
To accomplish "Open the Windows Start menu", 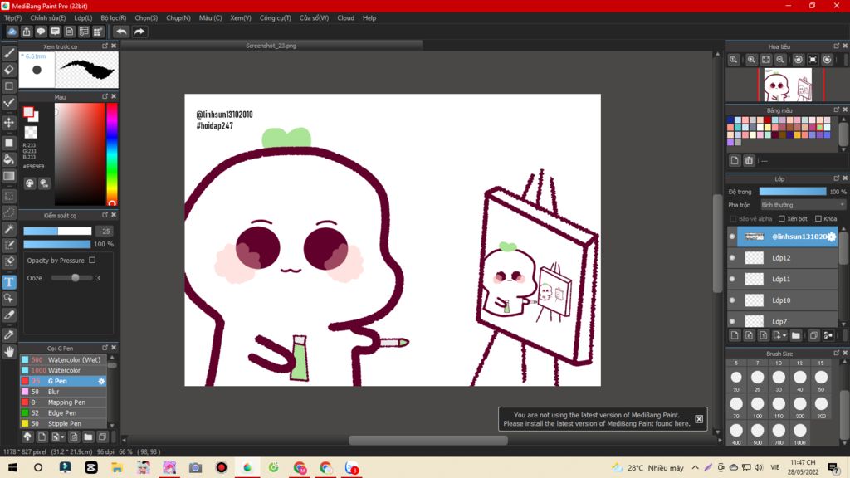I will point(12,467).
